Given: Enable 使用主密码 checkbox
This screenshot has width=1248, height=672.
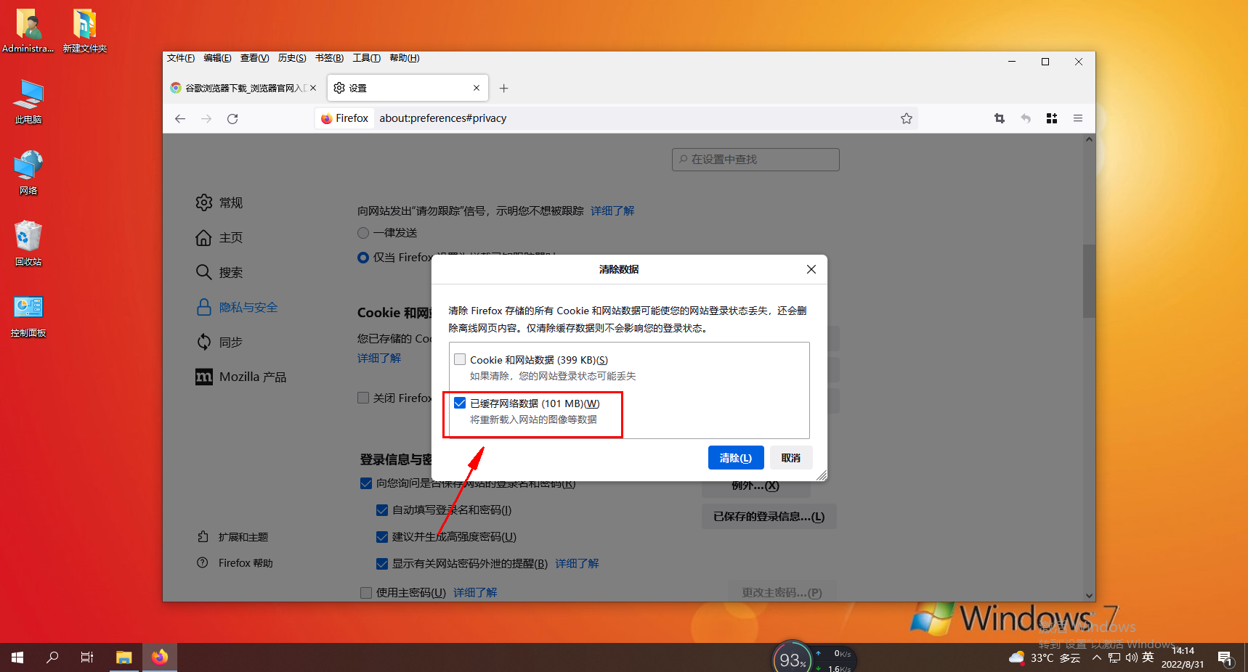Looking at the screenshot, I should click(x=366, y=593).
